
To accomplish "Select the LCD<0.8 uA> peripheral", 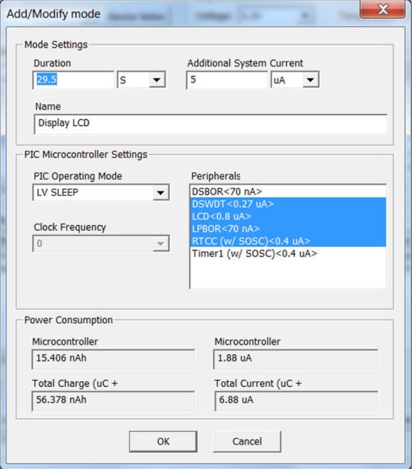I will 288,216.
